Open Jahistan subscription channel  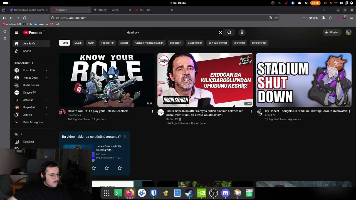[31, 100]
